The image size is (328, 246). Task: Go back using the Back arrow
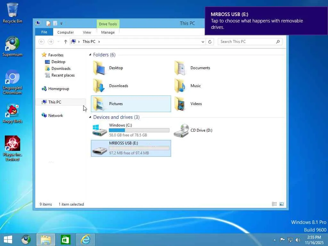point(41,42)
